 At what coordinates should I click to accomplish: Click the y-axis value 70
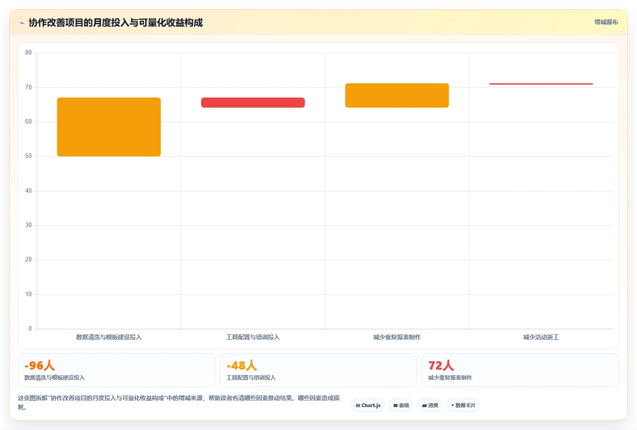coord(28,87)
